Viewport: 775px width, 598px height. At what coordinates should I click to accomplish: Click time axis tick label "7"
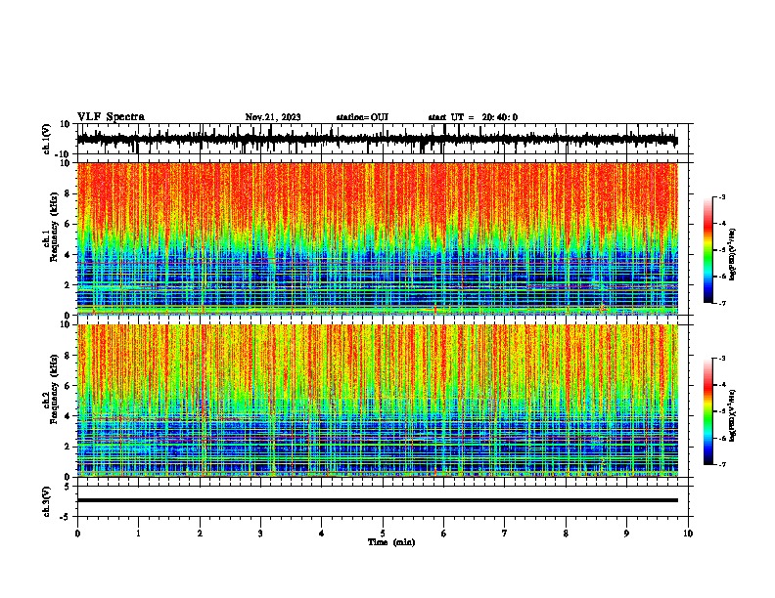point(505,534)
